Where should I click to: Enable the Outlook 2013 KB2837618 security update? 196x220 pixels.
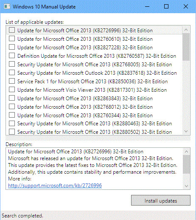tap(12, 73)
